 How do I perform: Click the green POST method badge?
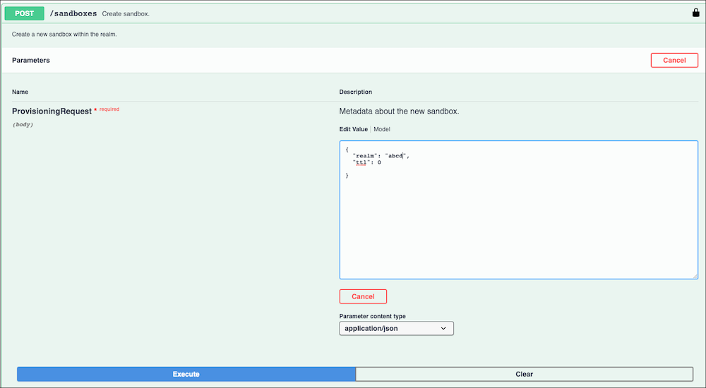pos(24,13)
